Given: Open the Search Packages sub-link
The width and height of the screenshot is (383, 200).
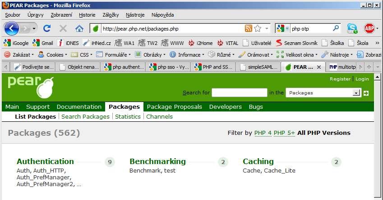Looking at the screenshot, I should [86, 116].
